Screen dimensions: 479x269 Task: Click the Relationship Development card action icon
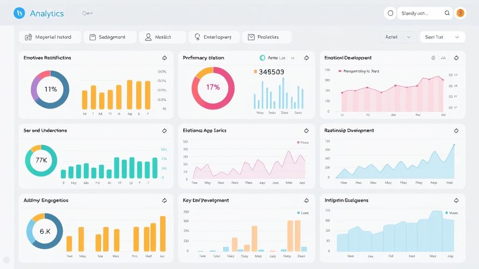(457, 131)
